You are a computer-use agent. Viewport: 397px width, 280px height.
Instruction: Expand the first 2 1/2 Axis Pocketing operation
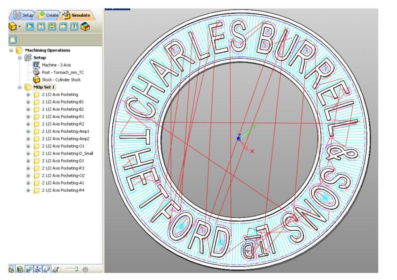[x=28, y=95]
